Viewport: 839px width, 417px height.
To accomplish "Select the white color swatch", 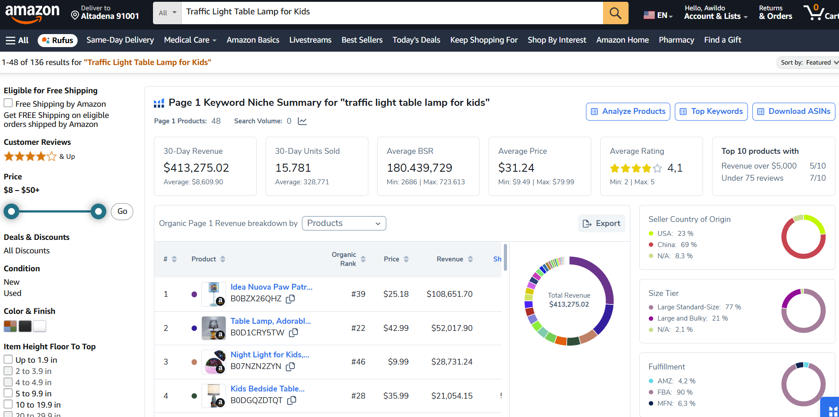I will (39, 326).
